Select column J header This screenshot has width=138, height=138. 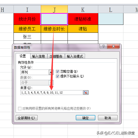tap(54, 9)
